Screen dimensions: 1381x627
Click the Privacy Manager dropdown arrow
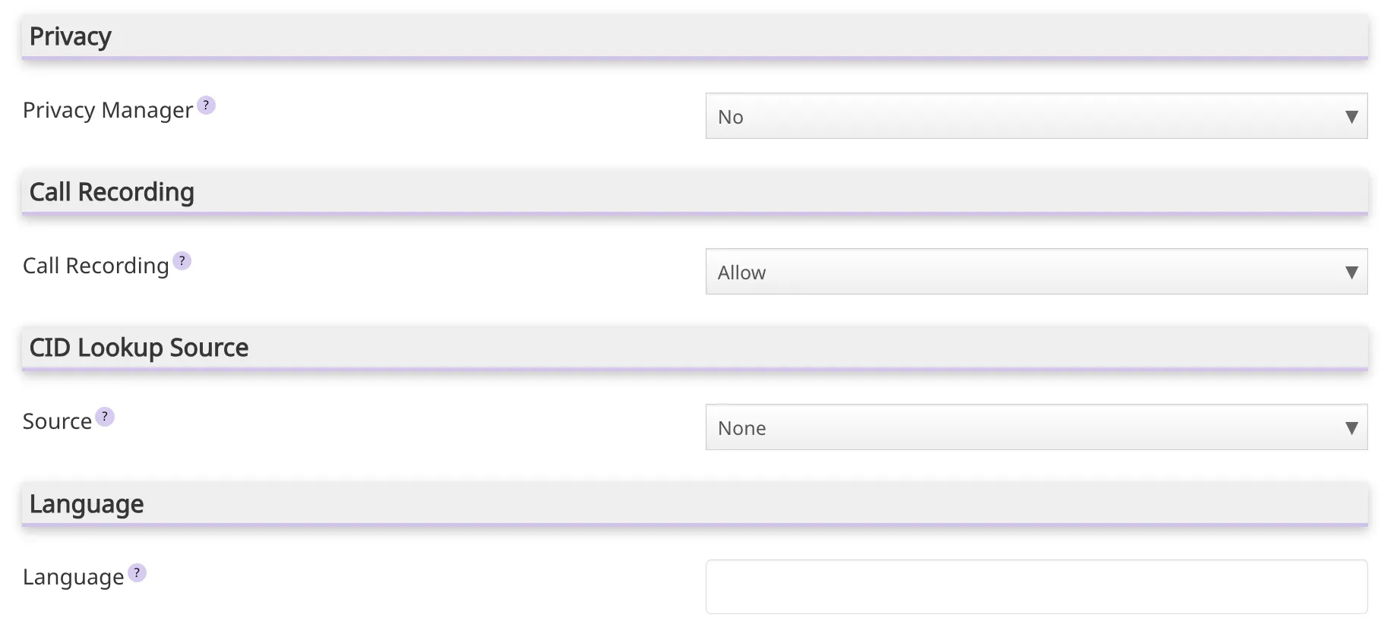tap(1351, 117)
